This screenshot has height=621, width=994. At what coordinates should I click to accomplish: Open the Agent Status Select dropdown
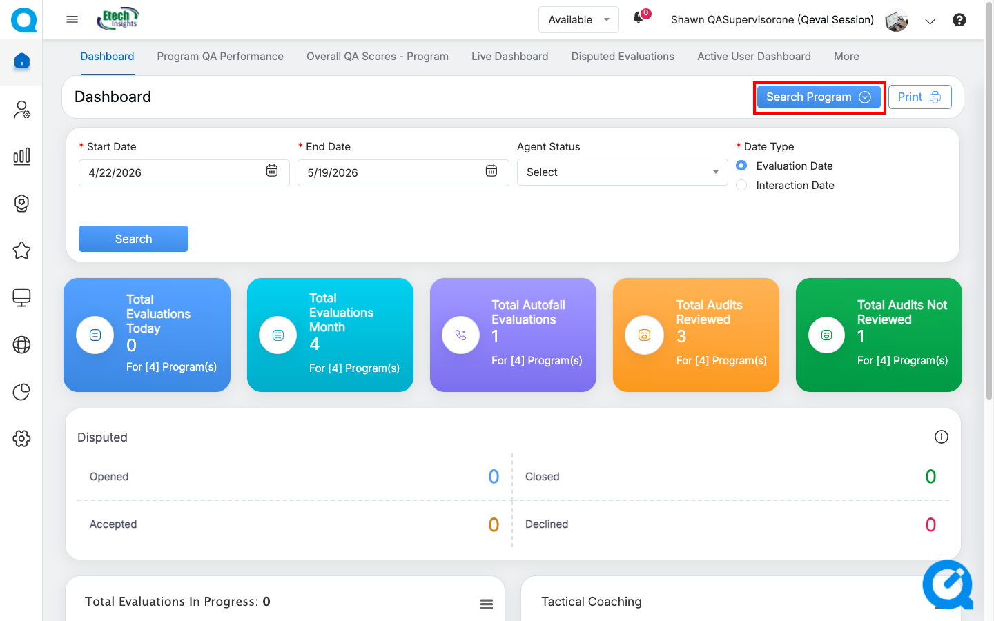[622, 172]
